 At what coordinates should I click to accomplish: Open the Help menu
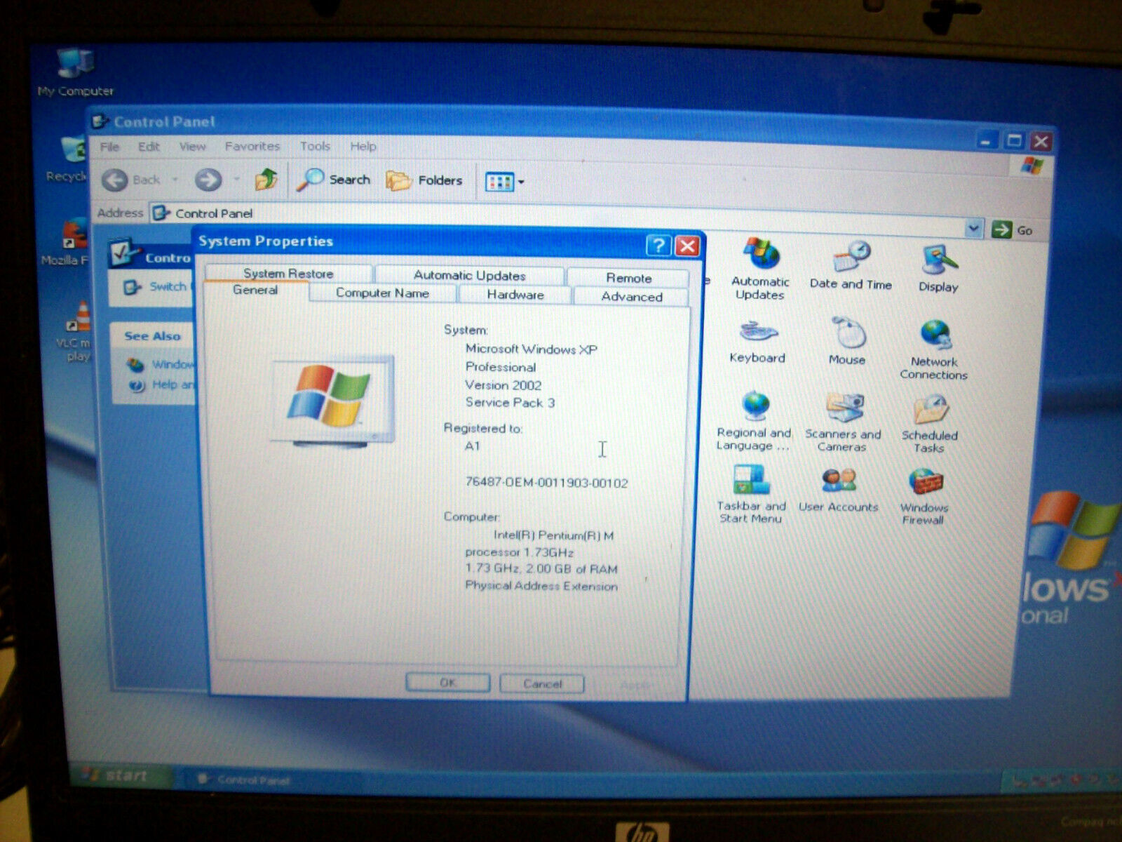[x=363, y=146]
